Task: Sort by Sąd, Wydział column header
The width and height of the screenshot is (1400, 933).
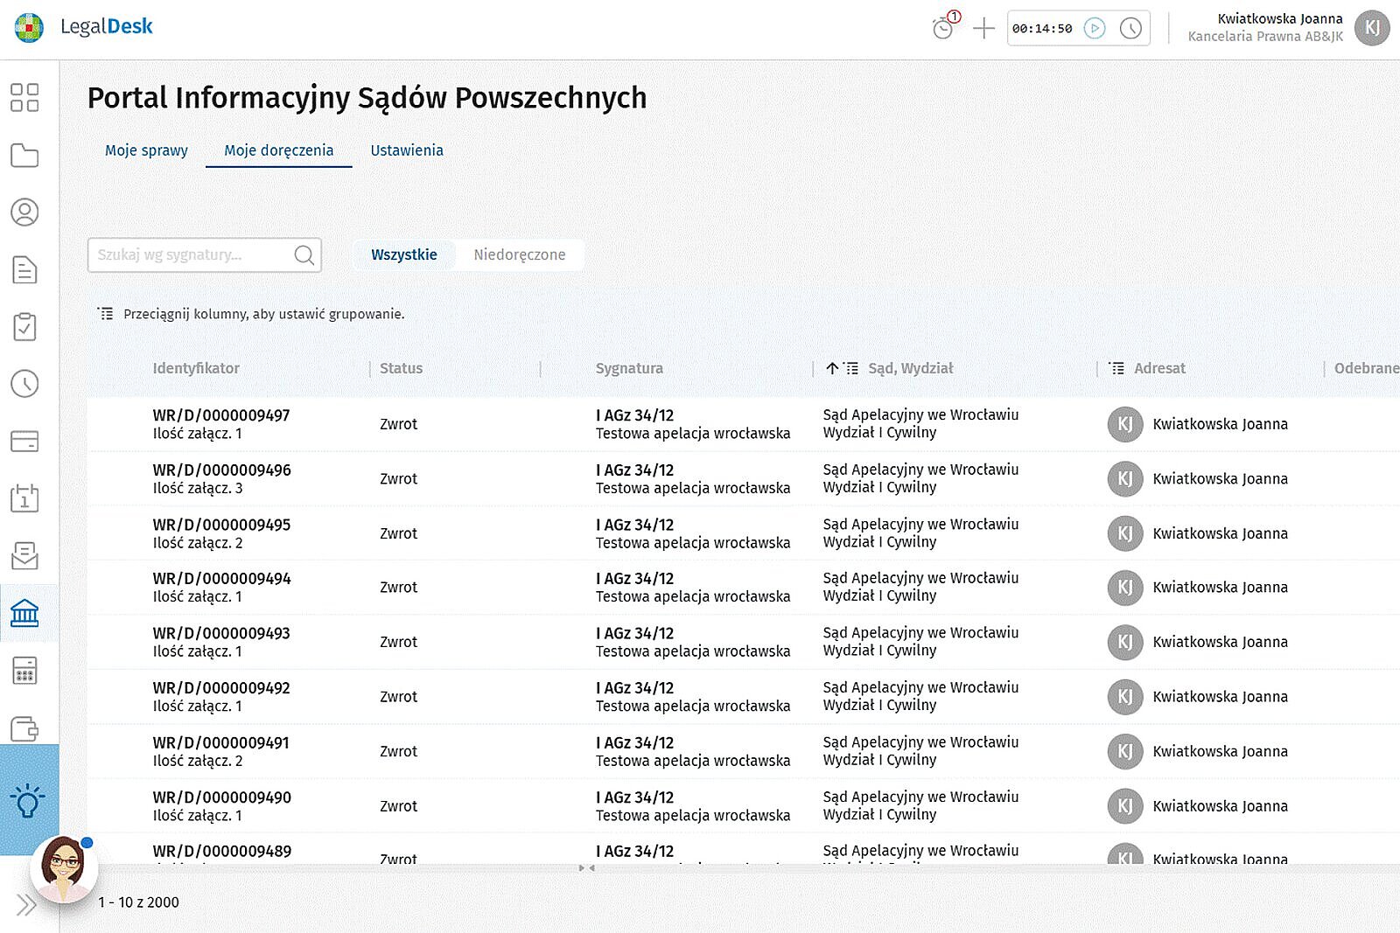Action: click(x=910, y=369)
